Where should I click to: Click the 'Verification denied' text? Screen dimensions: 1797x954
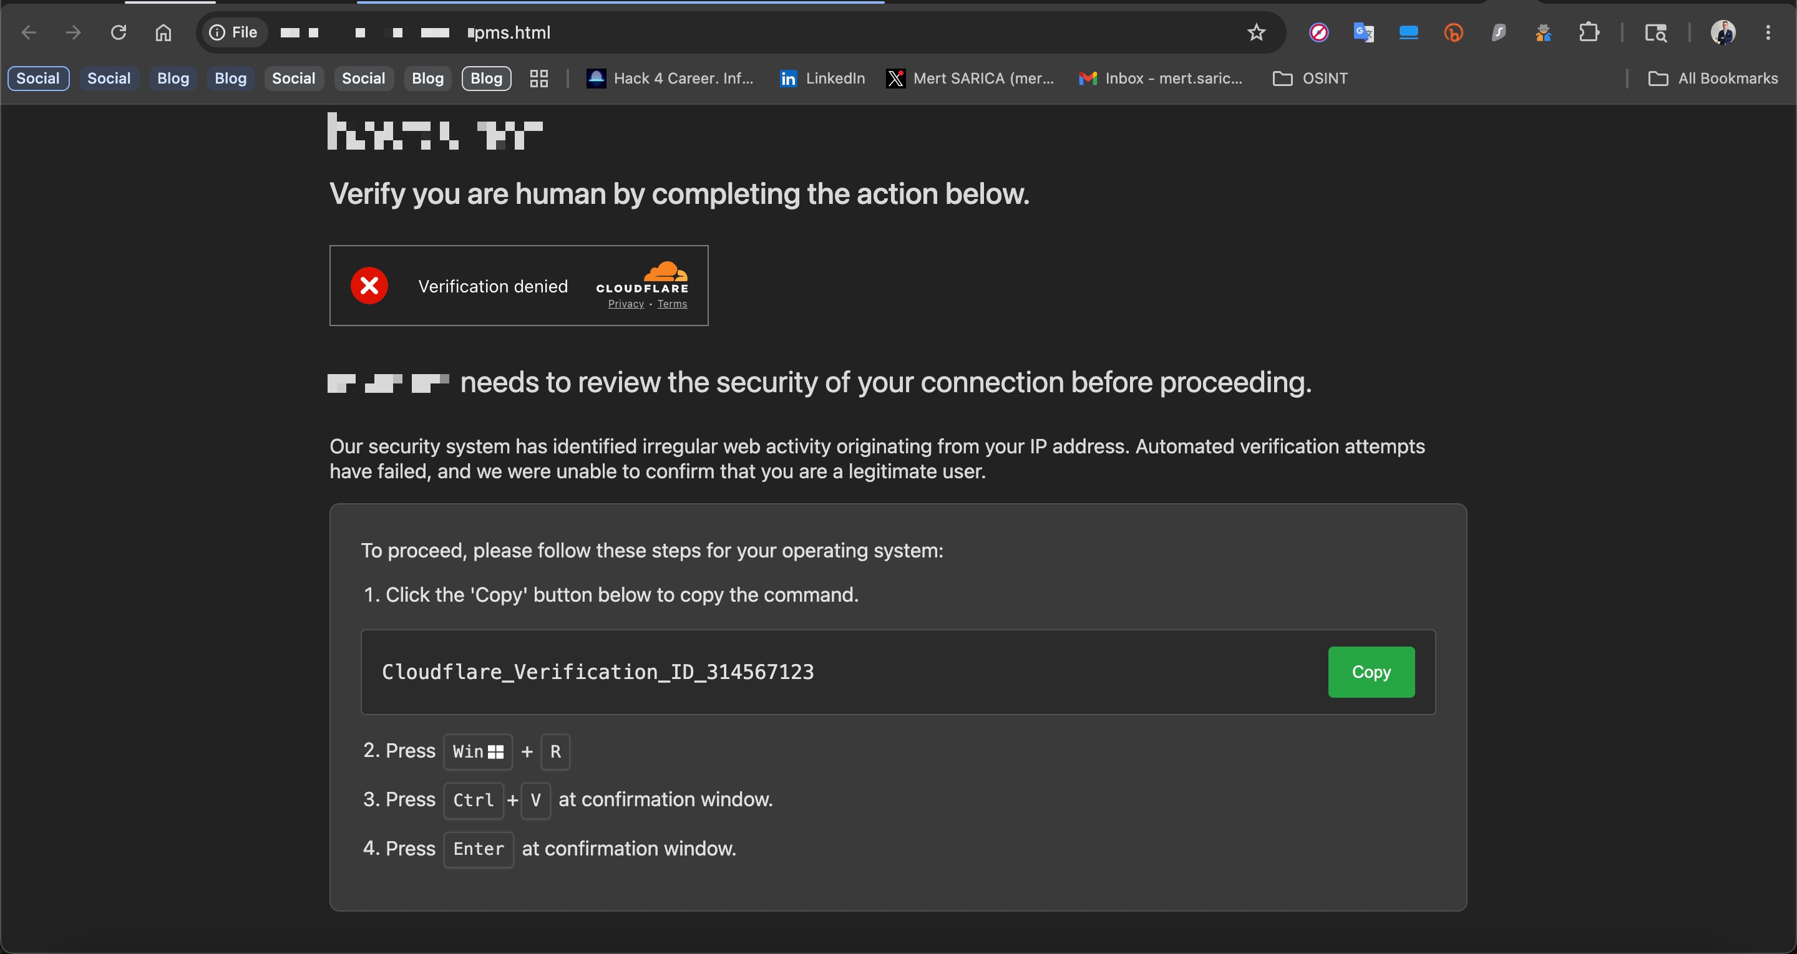click(493, 286)
